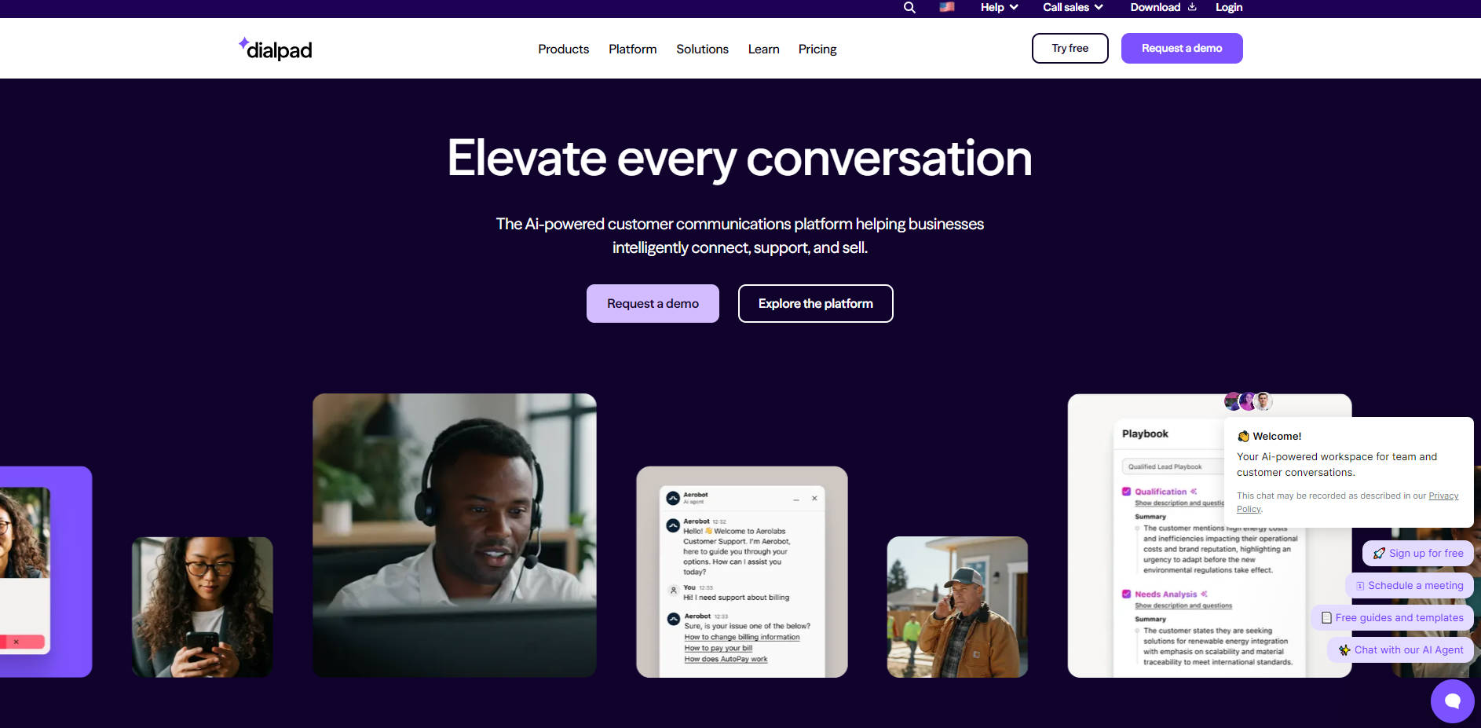Open the Platform menu
The image size is (1481, 728).
point(632,49)
